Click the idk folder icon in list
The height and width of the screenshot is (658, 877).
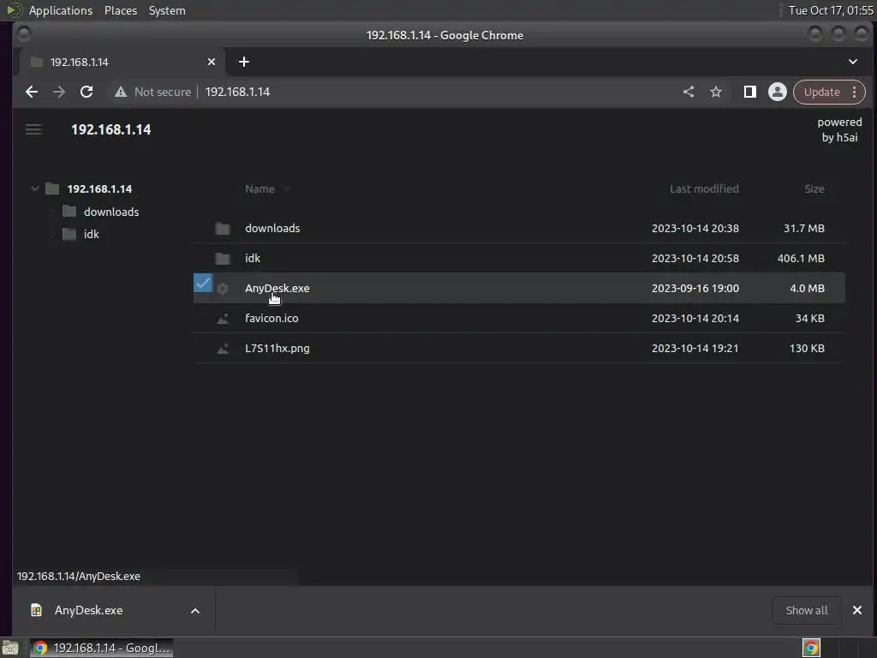pos(223,258)
